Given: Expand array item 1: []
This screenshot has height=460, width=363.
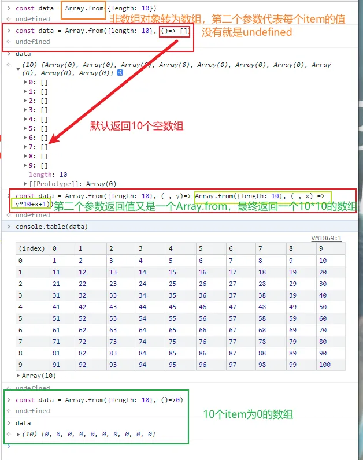Looking at the screenshot, I should (x=25, y=91).
